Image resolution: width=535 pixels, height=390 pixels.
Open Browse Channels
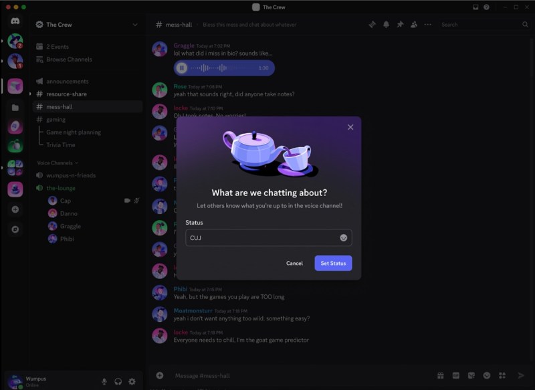click(x=64, y=60)
